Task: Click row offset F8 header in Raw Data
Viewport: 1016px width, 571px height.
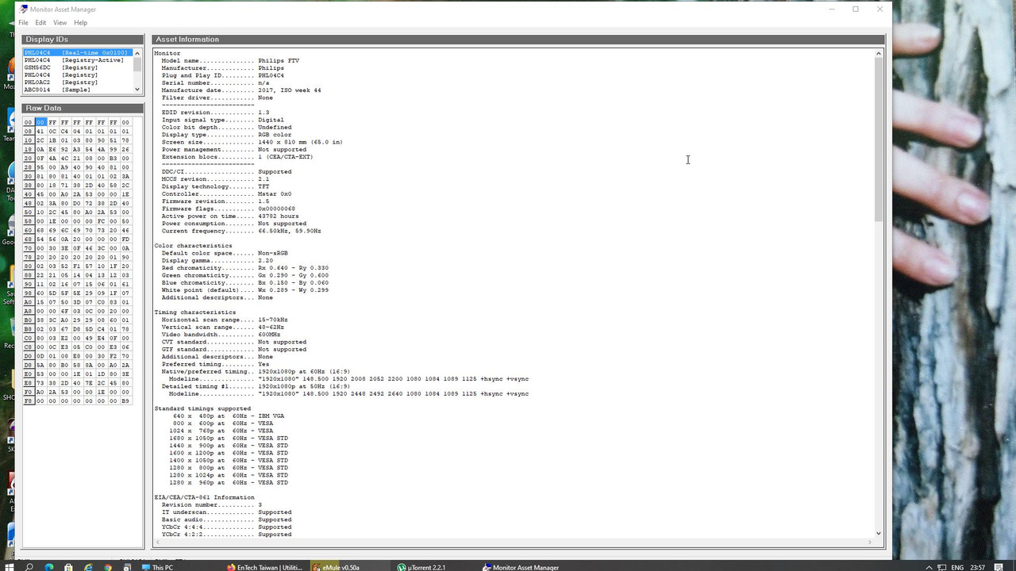Action: click(x=29, y=400)
